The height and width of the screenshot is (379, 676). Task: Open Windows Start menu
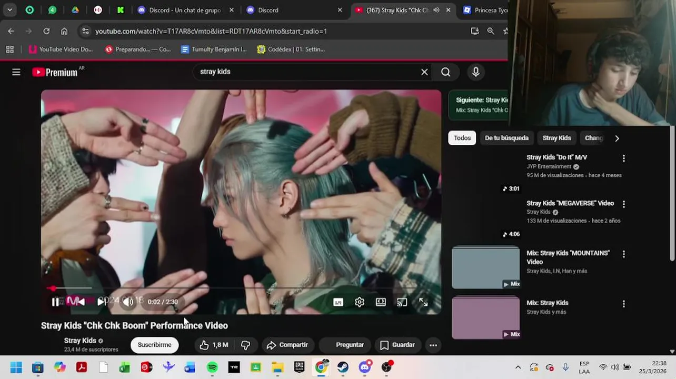(x=16, y=367)
